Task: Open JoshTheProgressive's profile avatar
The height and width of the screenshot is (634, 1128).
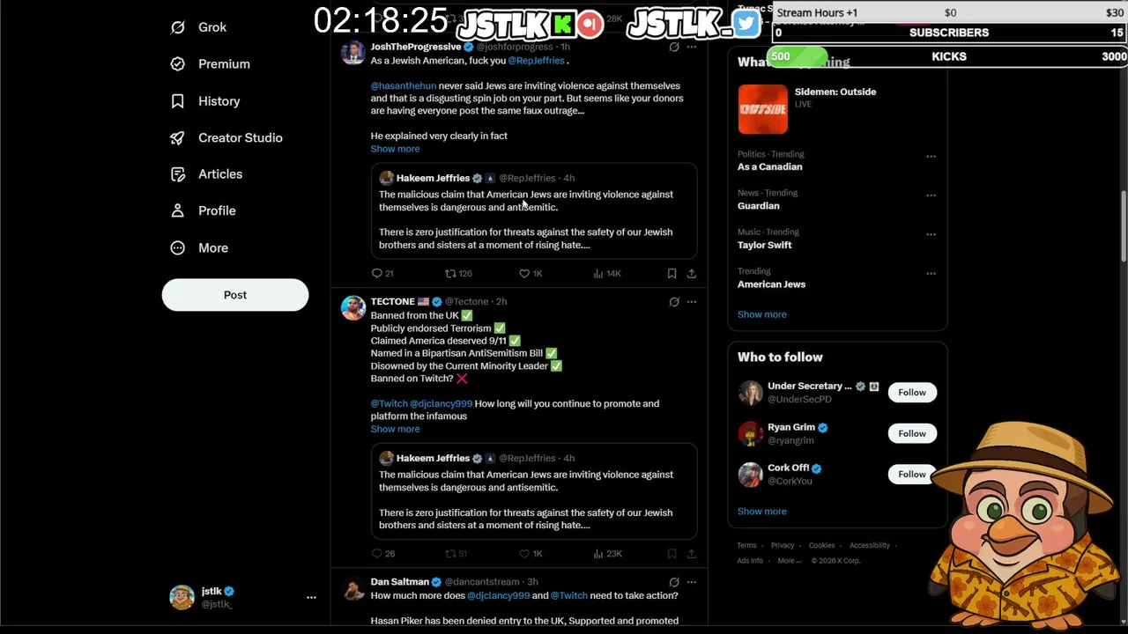Action: [353, 53]
